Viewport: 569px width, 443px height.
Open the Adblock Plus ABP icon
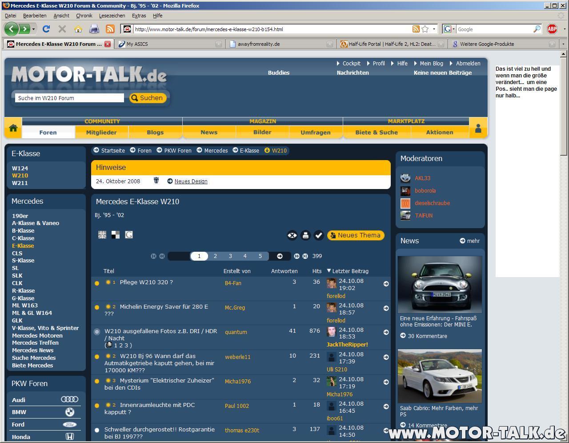click(552, 29)
